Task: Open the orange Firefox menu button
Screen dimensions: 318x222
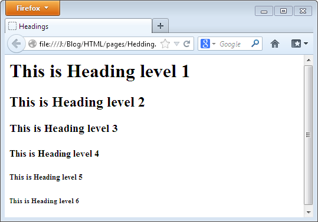Action: 32,8
